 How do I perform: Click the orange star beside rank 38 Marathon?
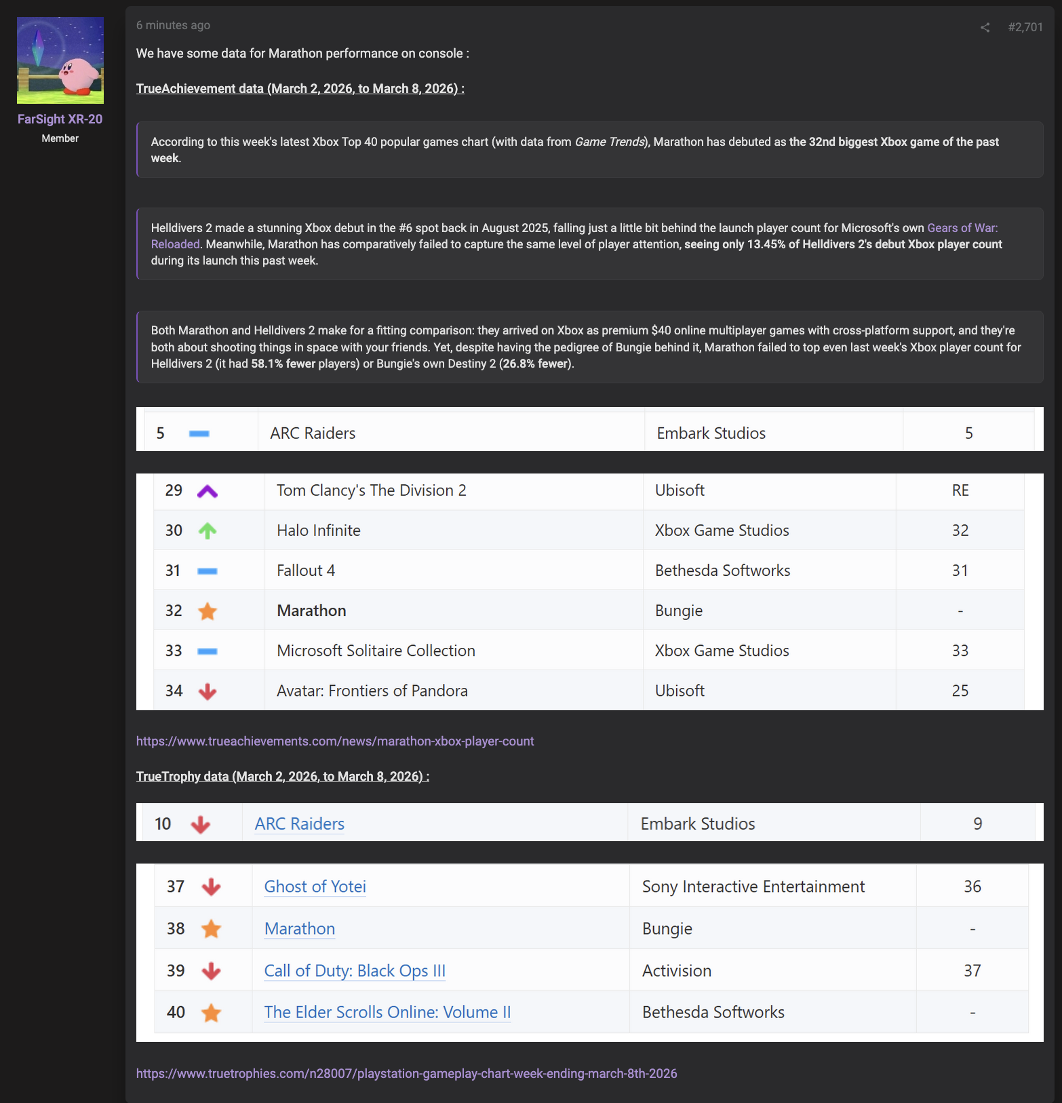pyautogui.click(x=212, y=929)
